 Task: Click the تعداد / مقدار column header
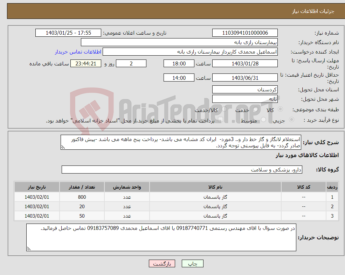[x=82, y=187]
